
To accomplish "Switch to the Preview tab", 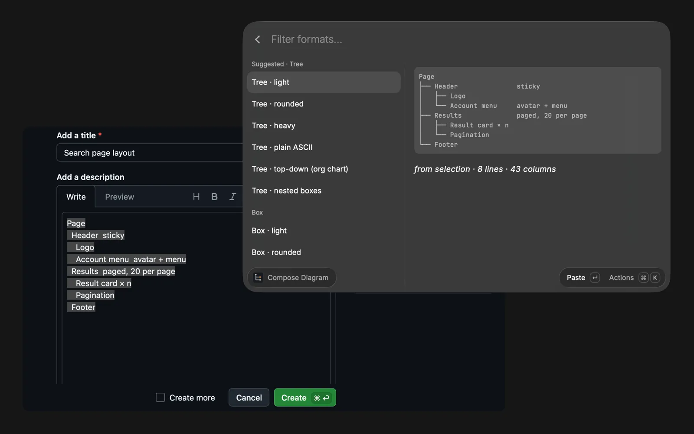I will (x=119, y=197).
